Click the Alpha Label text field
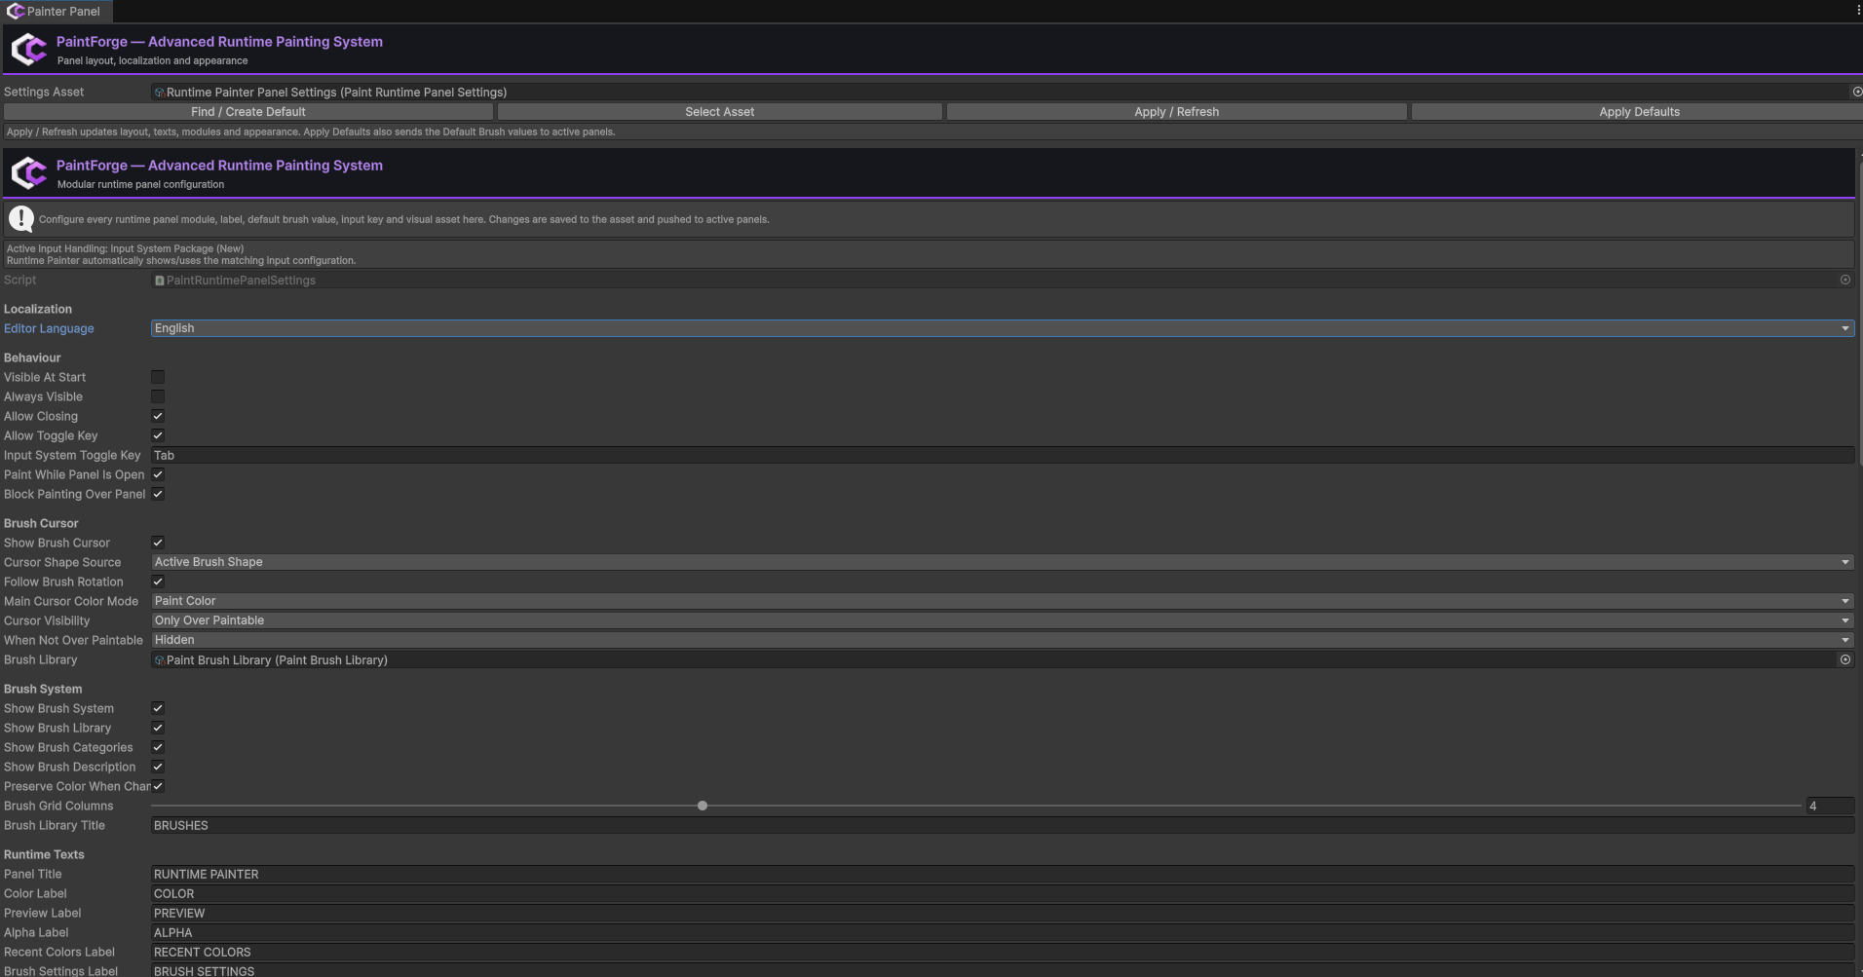Image resolution: width=1863 pixels, height=977 pixels. (x=1002, y=932)
